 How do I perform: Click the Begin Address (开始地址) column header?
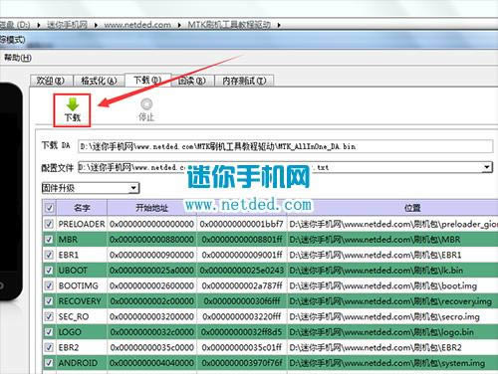click(x=152, y=208)
